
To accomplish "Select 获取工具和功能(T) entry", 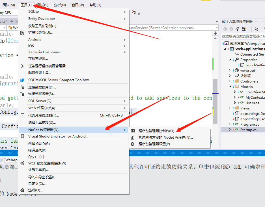I will pyautogui.click(x=74, y=26).
